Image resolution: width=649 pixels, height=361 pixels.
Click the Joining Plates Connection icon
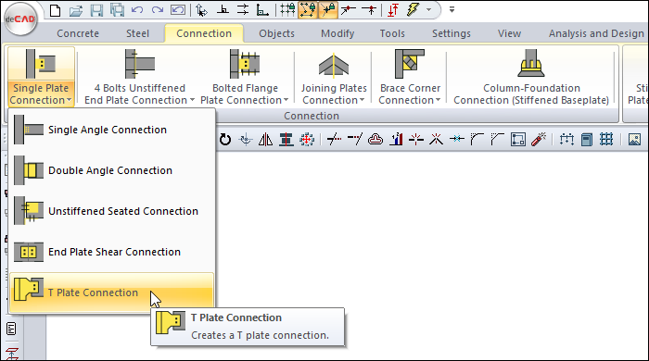[334, 66]
